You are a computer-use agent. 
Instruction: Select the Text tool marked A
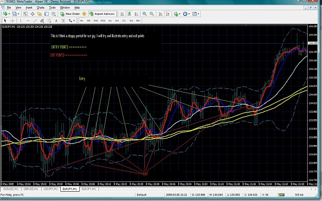[56, 21]
